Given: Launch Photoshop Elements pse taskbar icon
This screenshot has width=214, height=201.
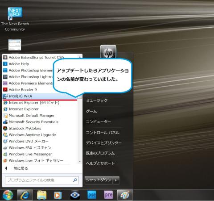Looking at the screenshot, I should tap(92, 195).
